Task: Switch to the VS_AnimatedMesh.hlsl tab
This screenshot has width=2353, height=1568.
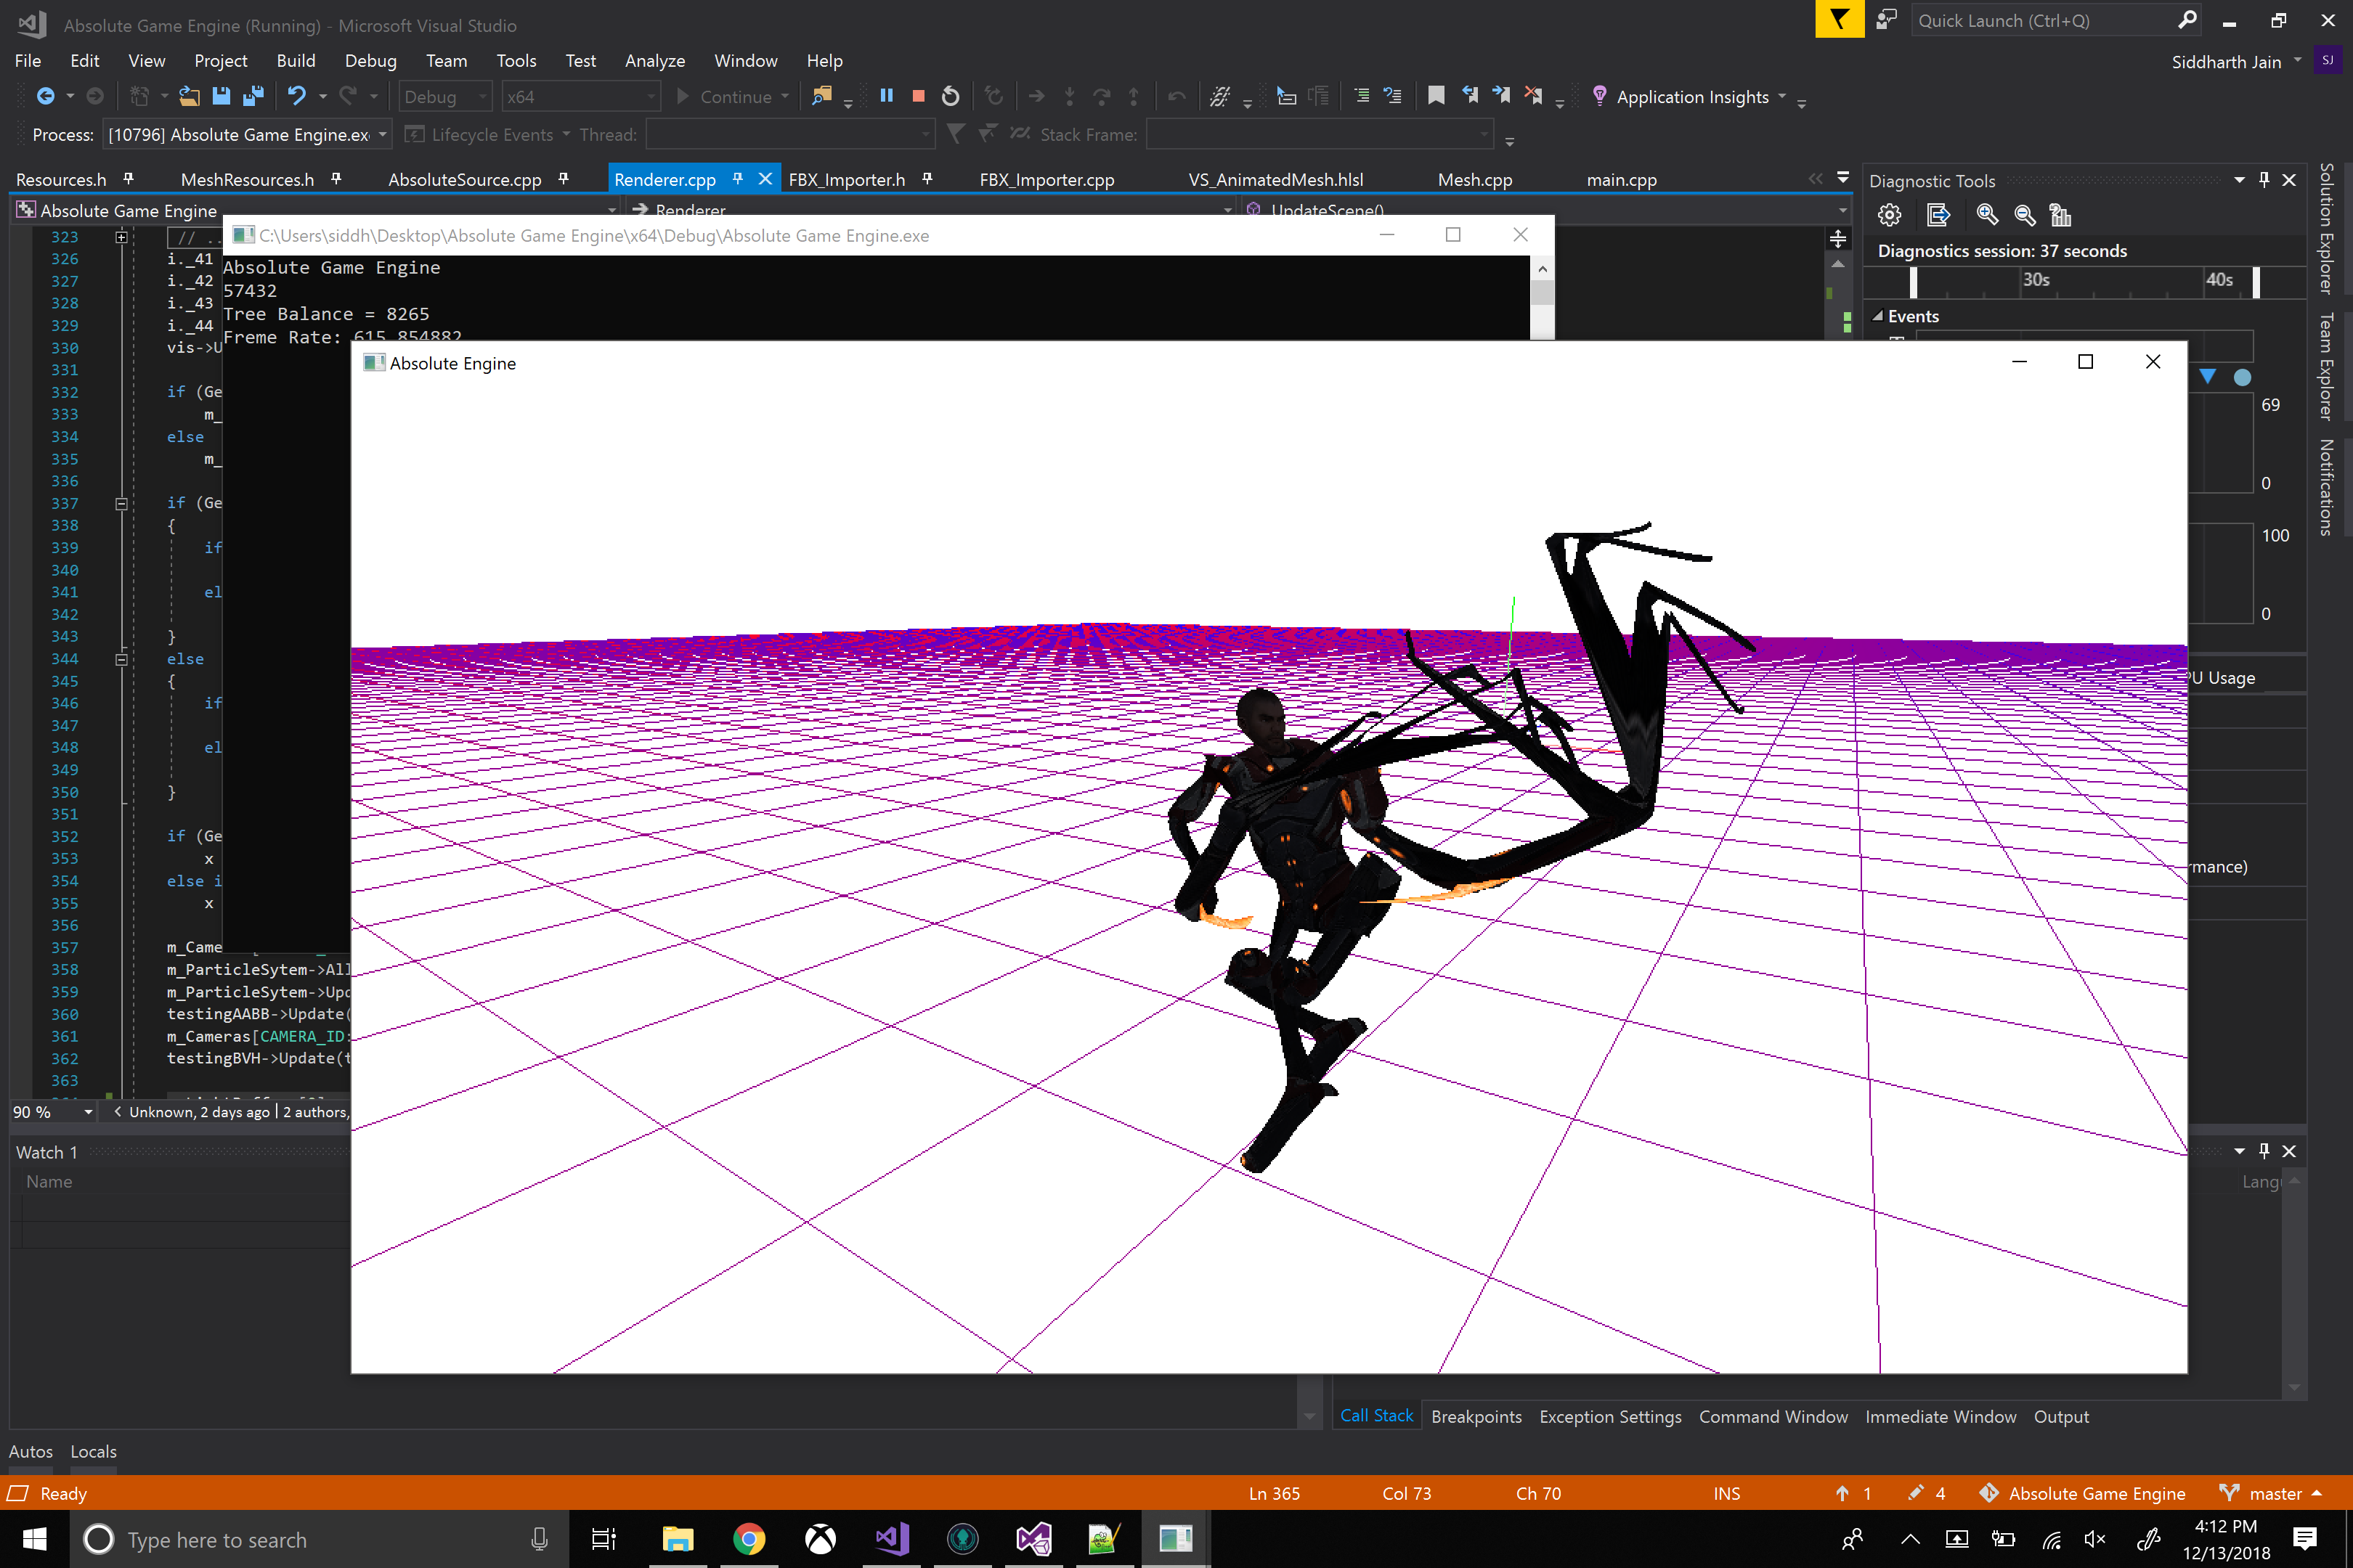Action: 1275,180
